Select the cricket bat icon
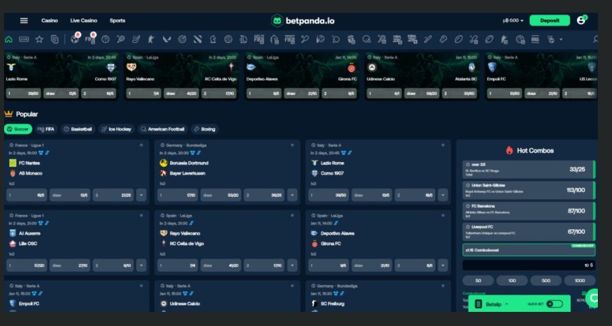 coord(428,39)
